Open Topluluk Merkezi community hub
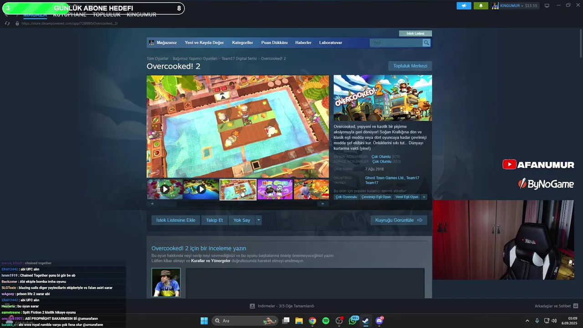583x328 pixels. 410,66
